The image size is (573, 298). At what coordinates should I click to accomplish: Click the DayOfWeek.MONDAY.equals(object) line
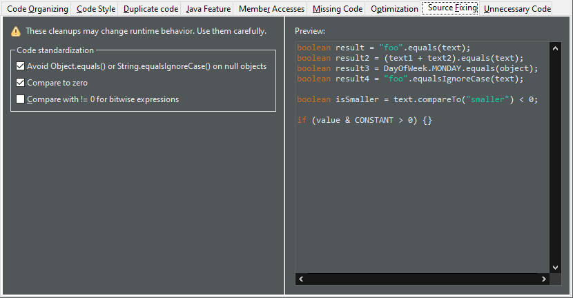click(x=418, y=68)
